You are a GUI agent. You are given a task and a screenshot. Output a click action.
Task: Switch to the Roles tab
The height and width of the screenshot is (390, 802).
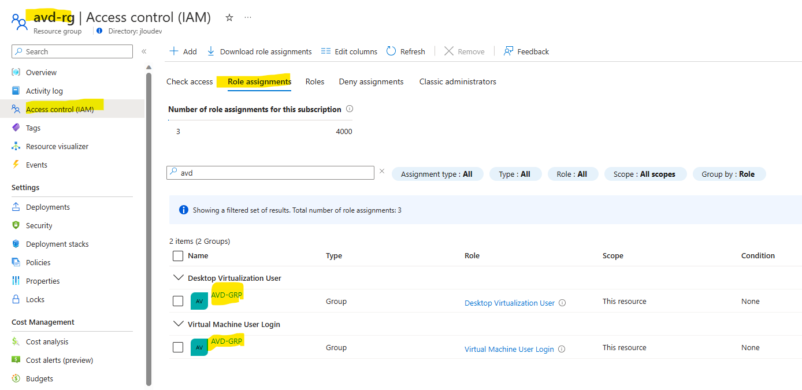pos(315,81)
